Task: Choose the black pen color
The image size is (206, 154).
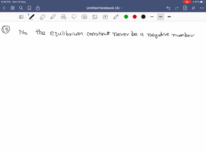Action: [143, 17]
